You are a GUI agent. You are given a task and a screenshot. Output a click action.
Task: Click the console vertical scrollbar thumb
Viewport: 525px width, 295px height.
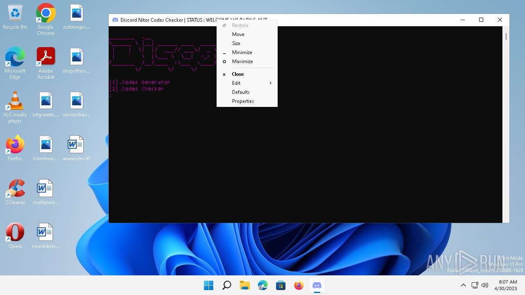tap(506, 36)
